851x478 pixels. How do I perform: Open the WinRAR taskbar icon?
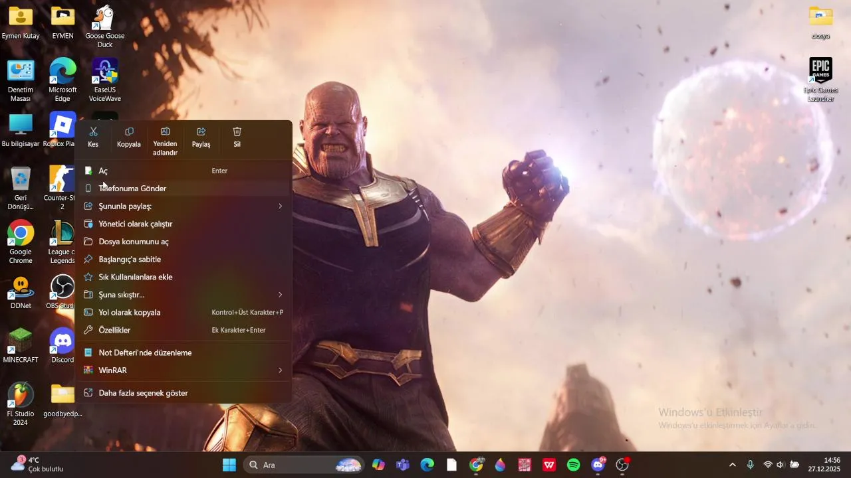[525, 465]
